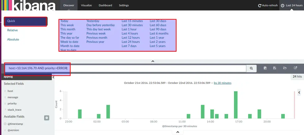Click the host selected field
The width and height of the screenshot is (304, 135).
pos(10,91)
